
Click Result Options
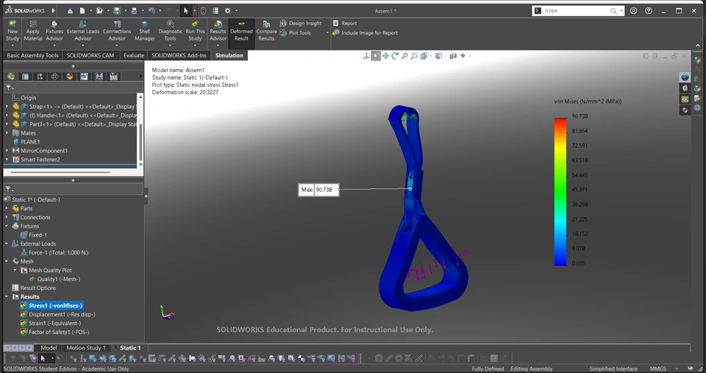[x=34, y=288]
